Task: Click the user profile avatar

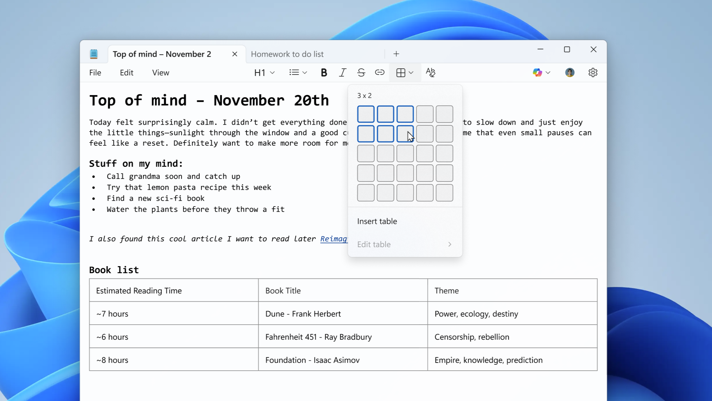Action: (x=570, y=72)
